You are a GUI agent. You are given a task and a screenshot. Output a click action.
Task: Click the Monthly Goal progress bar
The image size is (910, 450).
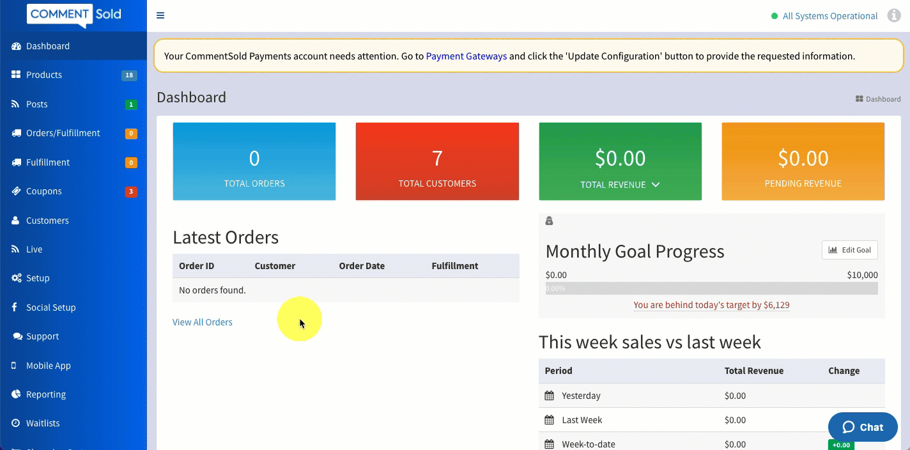pos(711,288)
